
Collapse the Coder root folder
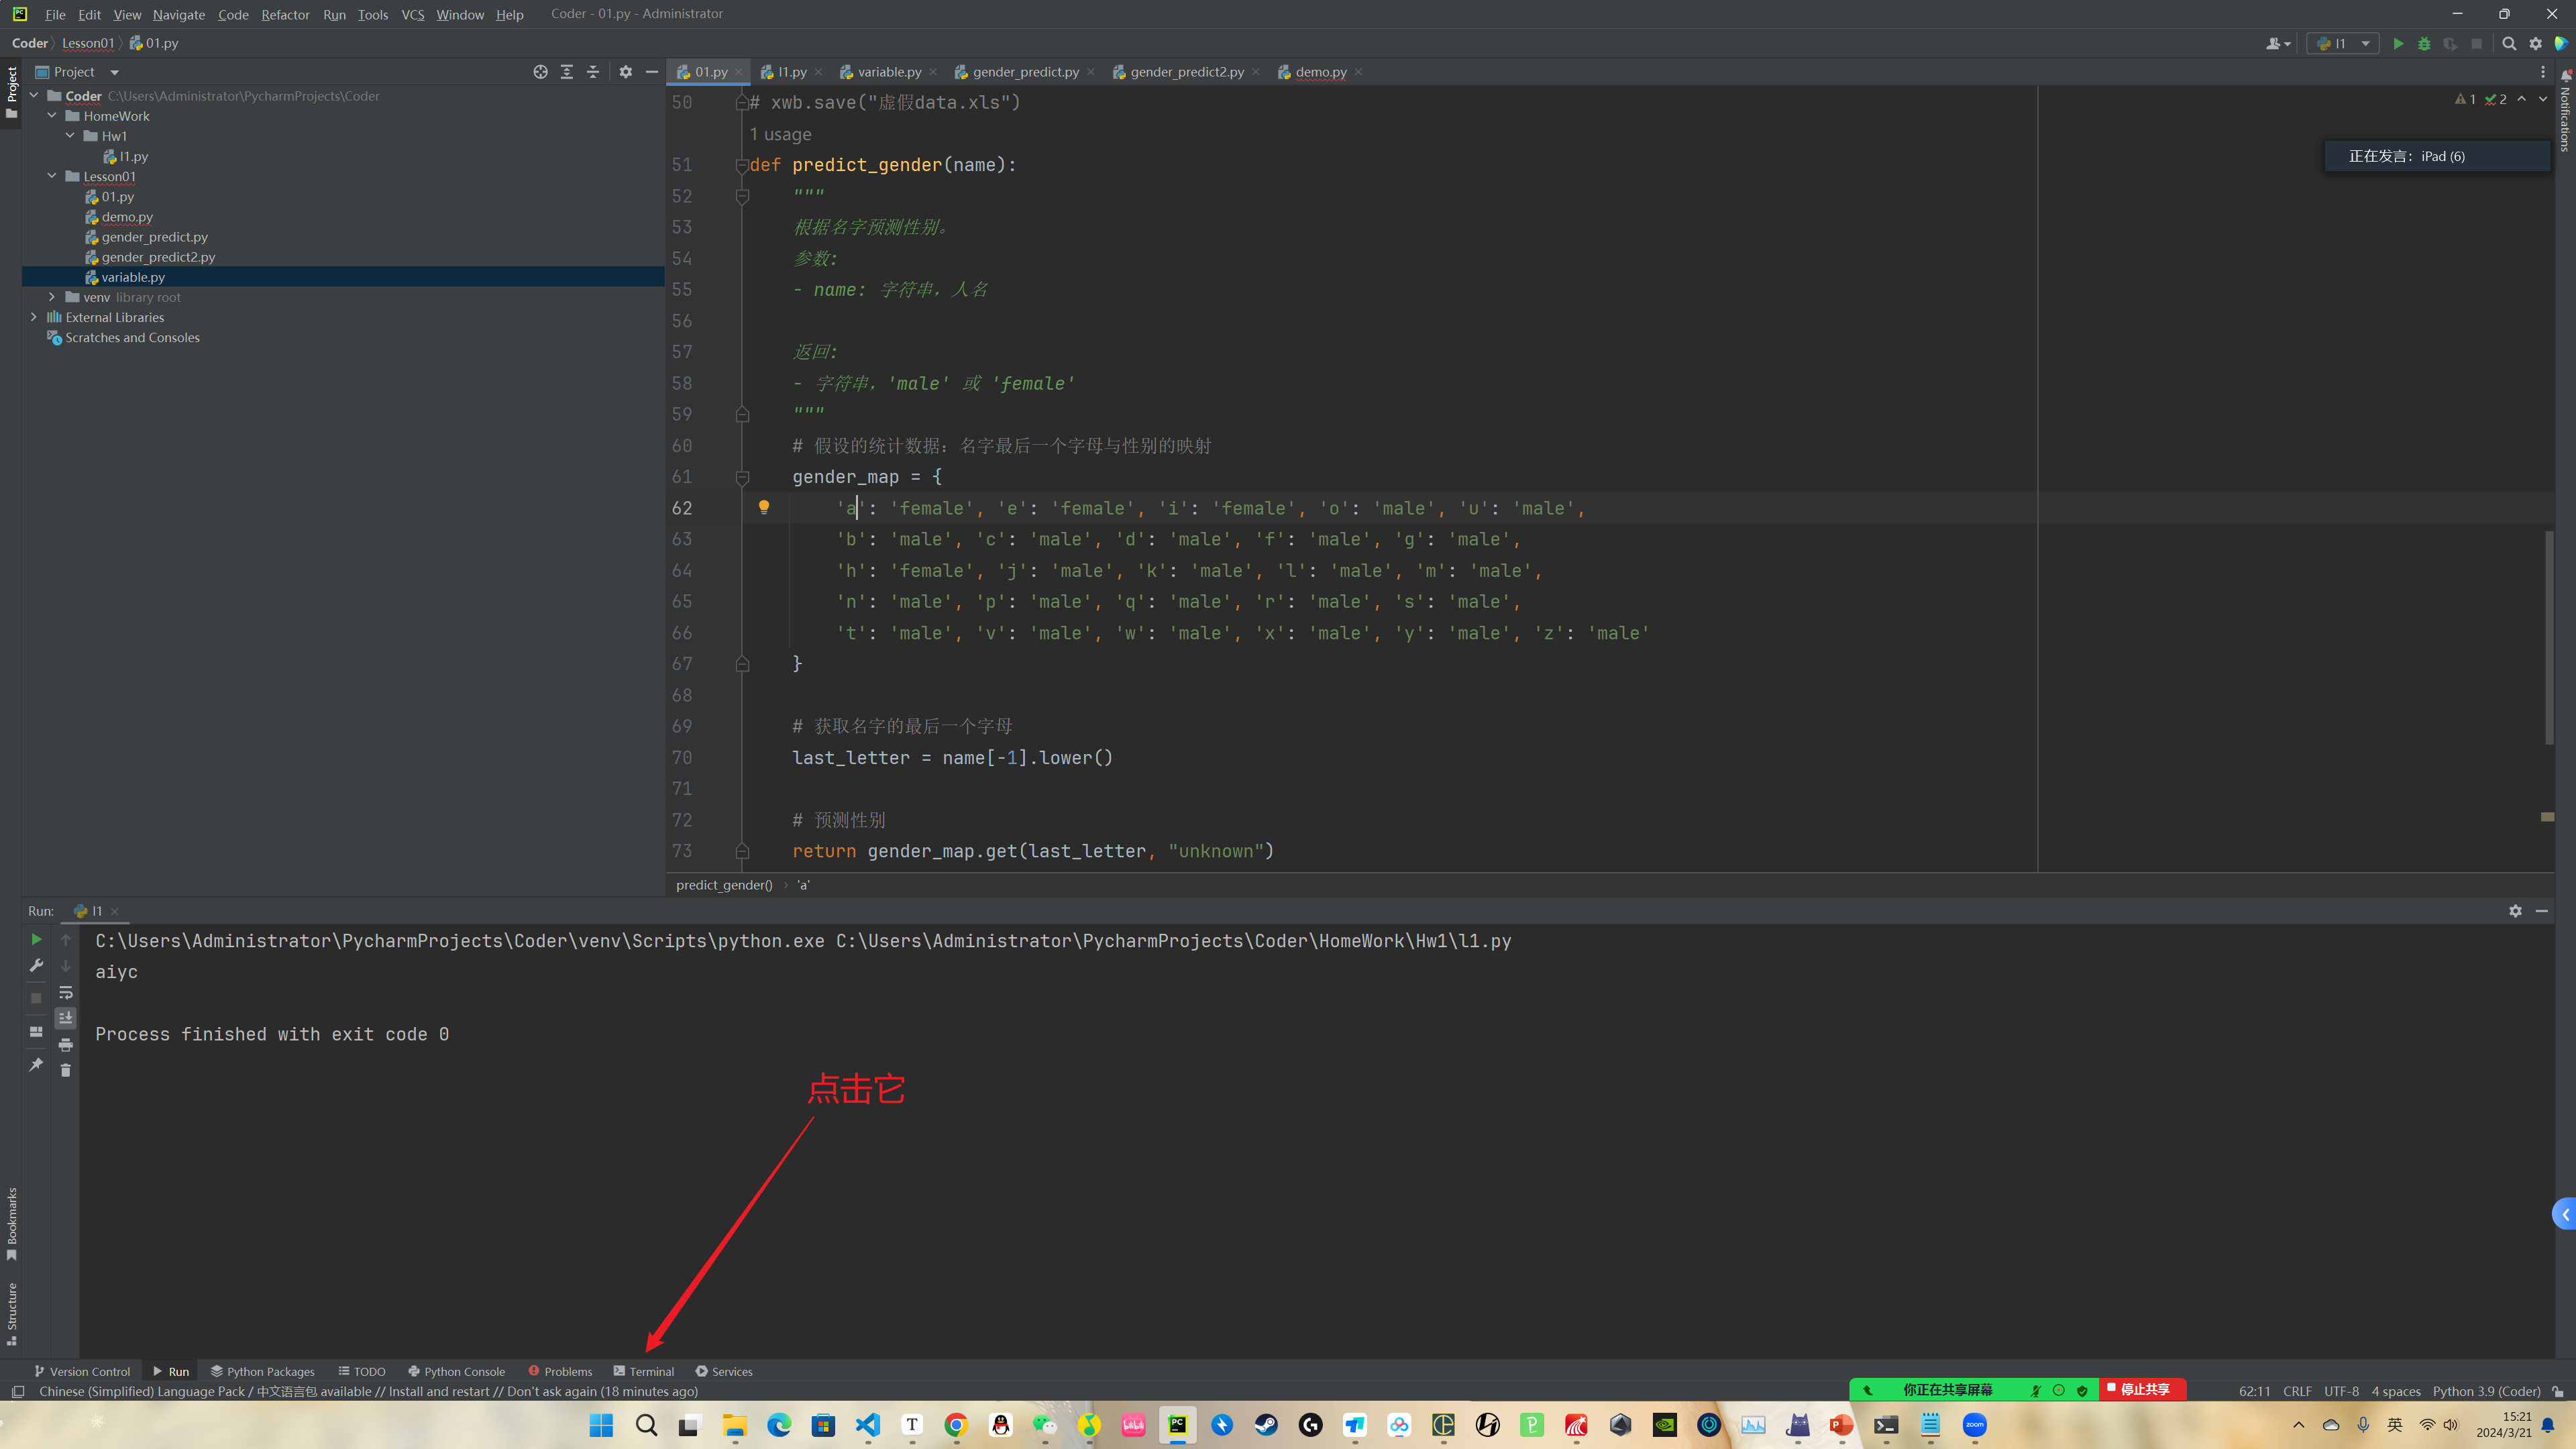coord(34,96)
